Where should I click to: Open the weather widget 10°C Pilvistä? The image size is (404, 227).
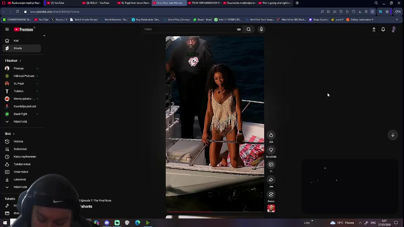point(342,223)
